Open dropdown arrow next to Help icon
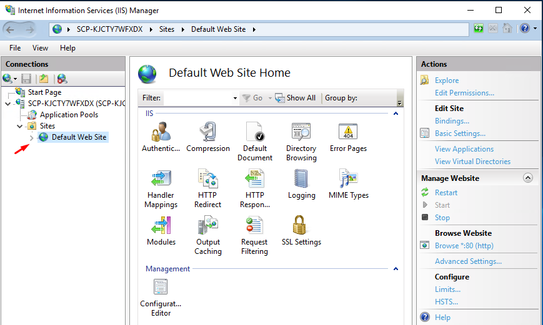Image resolution: width=543 pixels, height=325 pixels. click(x=536, y=29)
